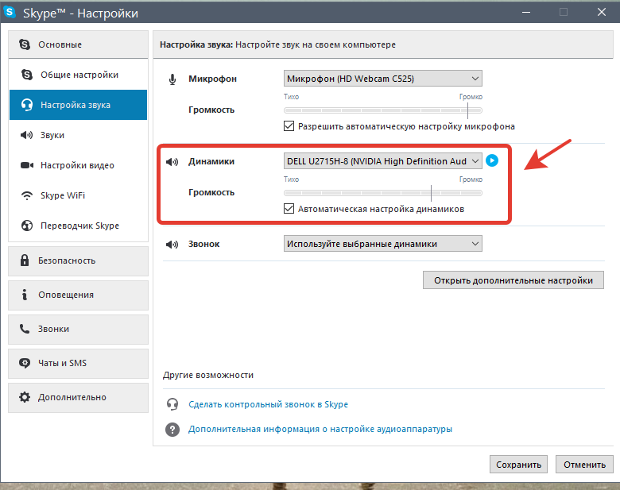Screen dimensions: 620x490
Task: Click the question mark help icon
Action: (x=172, y=429)
